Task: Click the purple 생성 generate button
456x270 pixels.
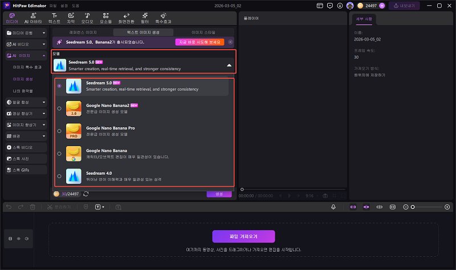Action: [219, 194]
